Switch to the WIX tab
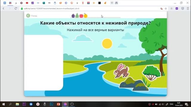The width and height of the screenshot is (191, 107). coord(49,3)
